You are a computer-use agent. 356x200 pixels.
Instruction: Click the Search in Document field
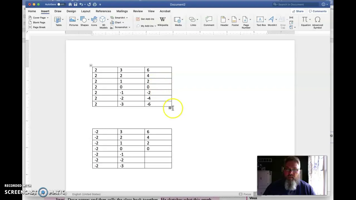(296, 4)
